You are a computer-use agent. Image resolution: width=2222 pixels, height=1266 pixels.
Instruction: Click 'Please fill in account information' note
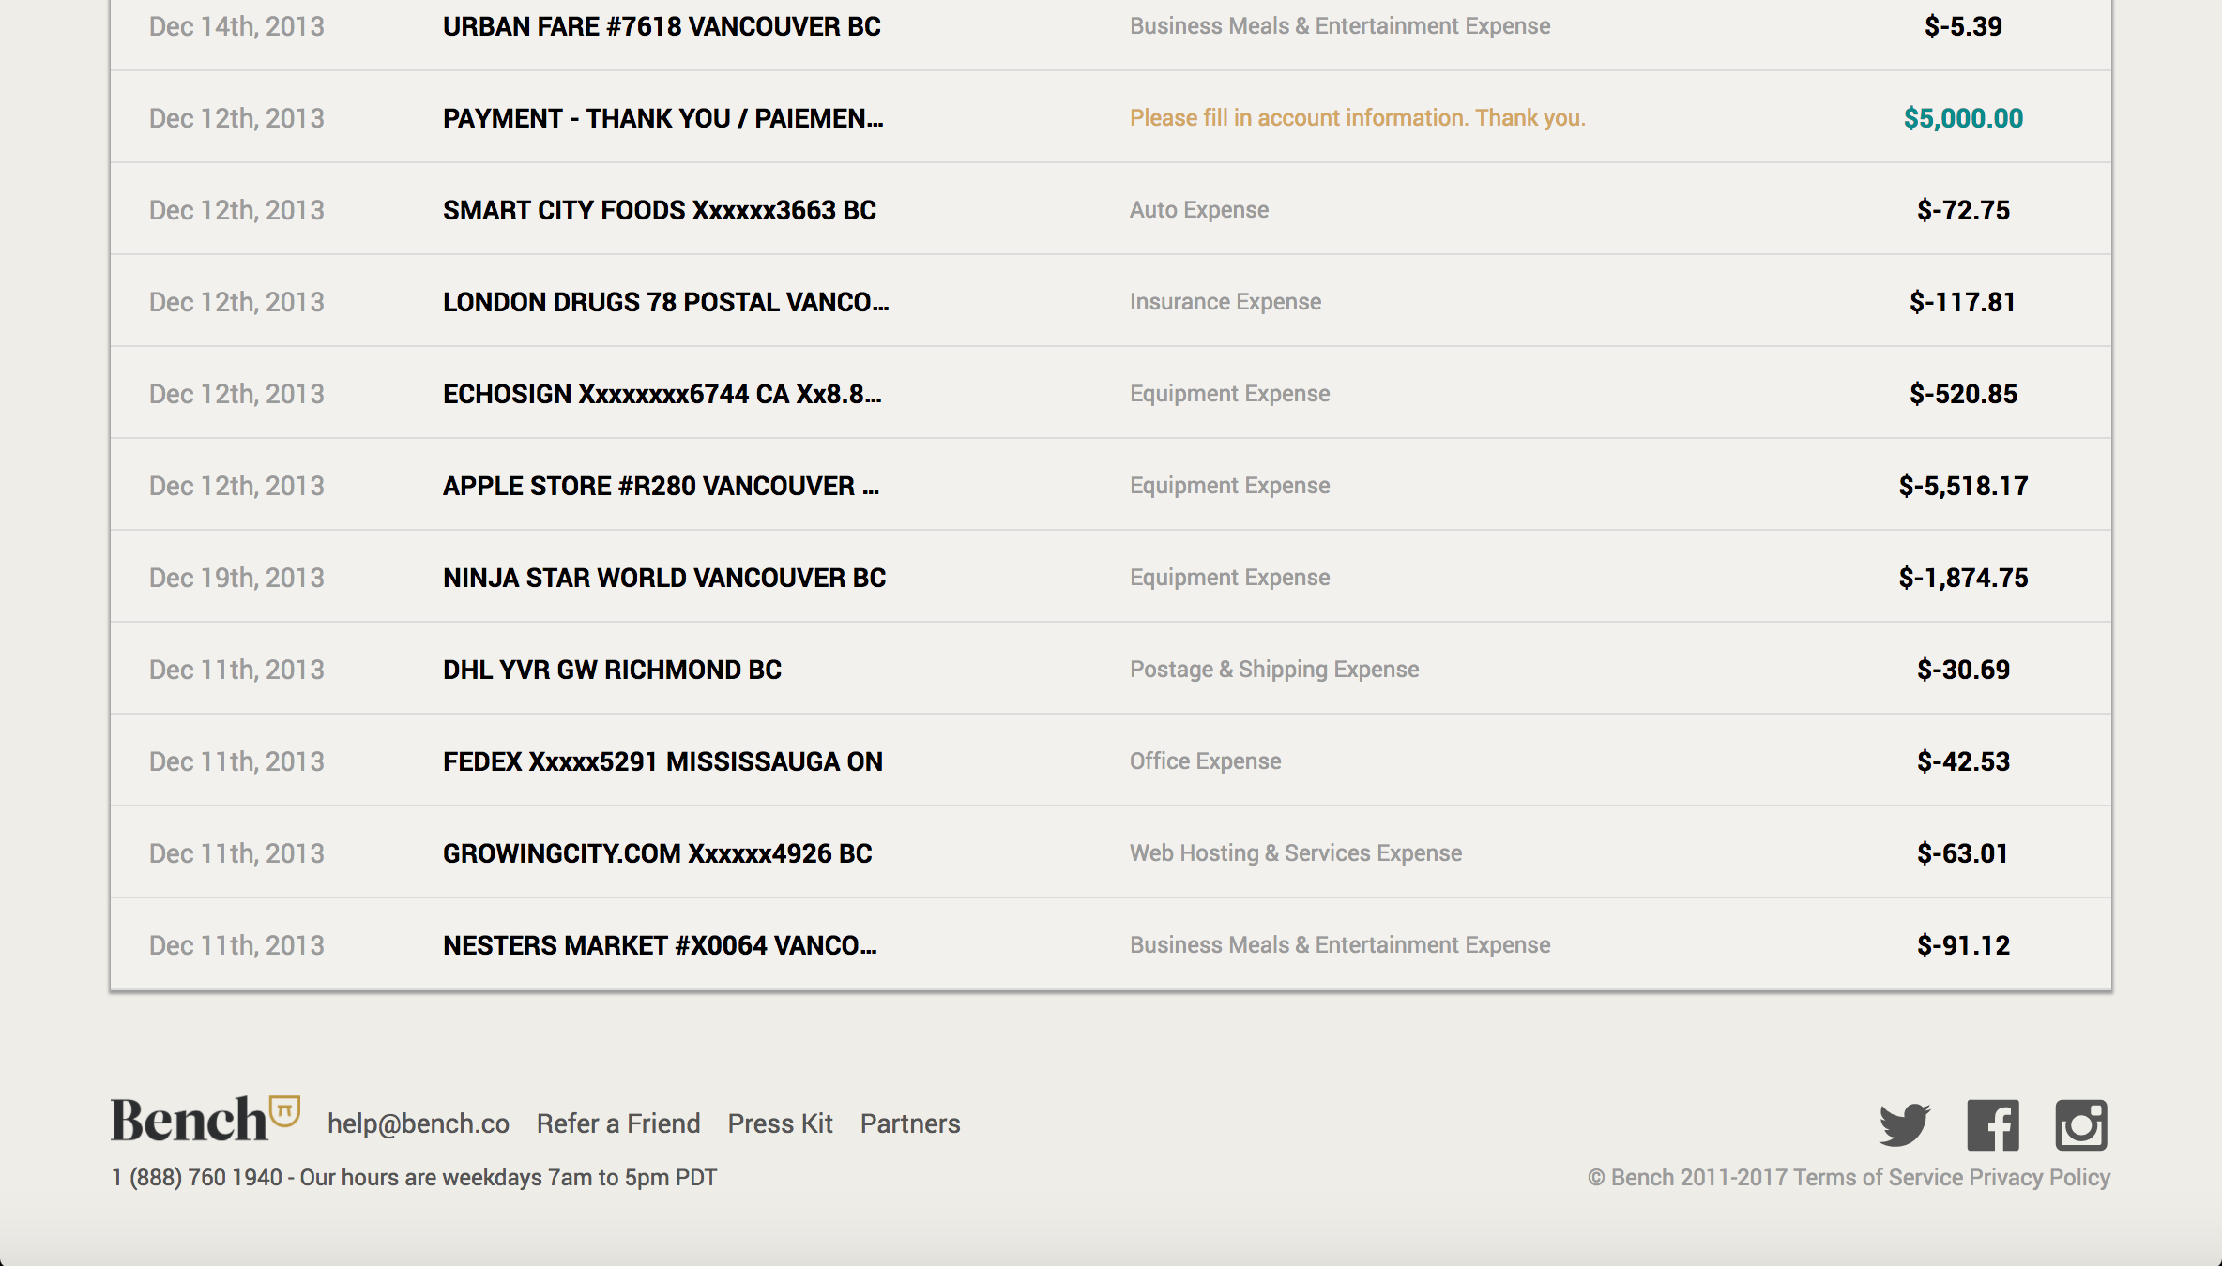coord(1357,118)
